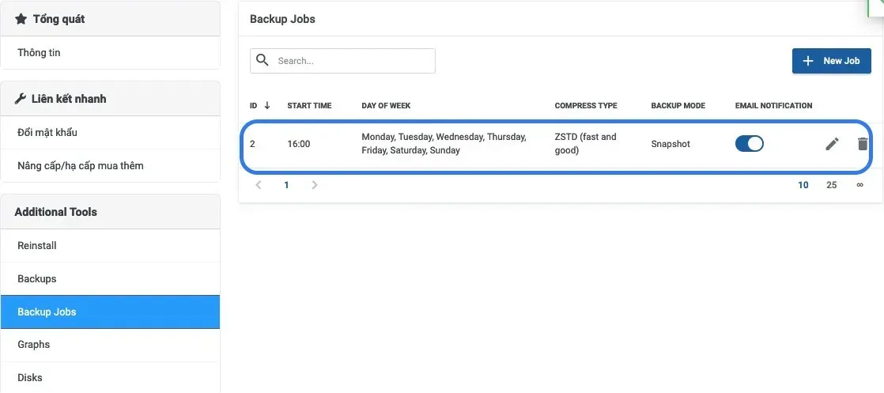Image resolution: width=884 pixels, height=393 pixels.
Task: Click the New Job button
Action: click(x=832, y=61)
